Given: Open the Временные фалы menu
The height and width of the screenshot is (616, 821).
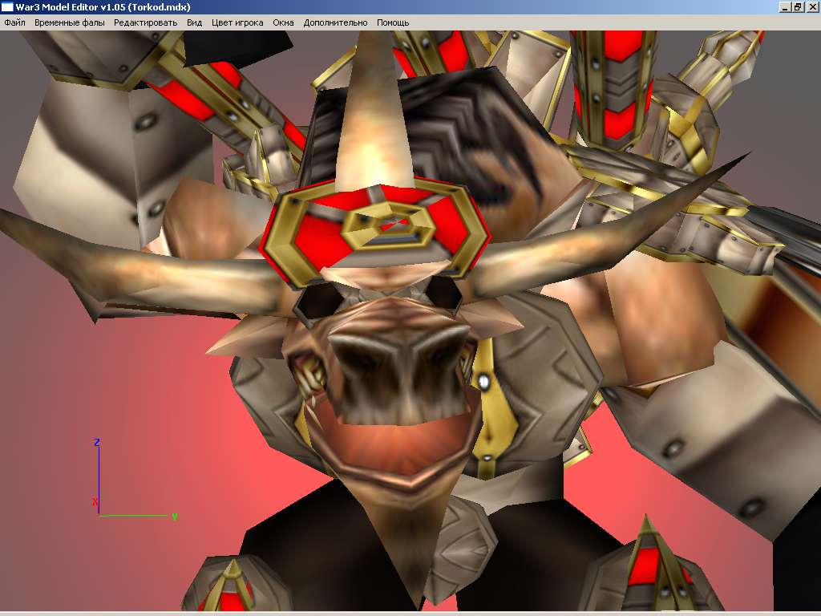Looking at the screenshot, I should point(70,22).
